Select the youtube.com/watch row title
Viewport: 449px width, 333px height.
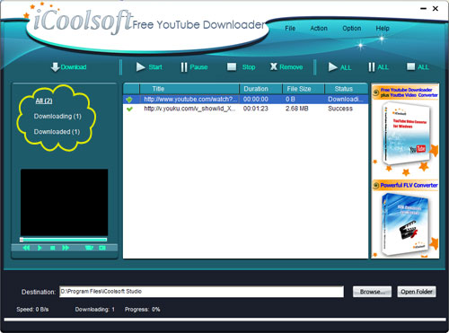tap(190, 100)
